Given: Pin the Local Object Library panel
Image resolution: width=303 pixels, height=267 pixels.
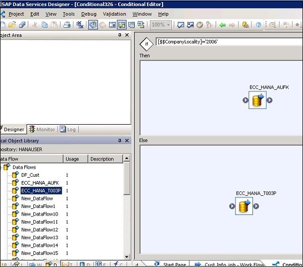Looking at the screenshot, I should pyautogui.click(x=120, y=141).
